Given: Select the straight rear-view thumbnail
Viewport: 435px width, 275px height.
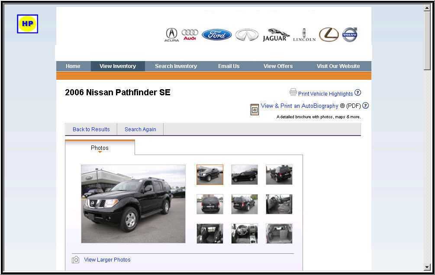Looking at the screenshot, I should tap(210, 204).
